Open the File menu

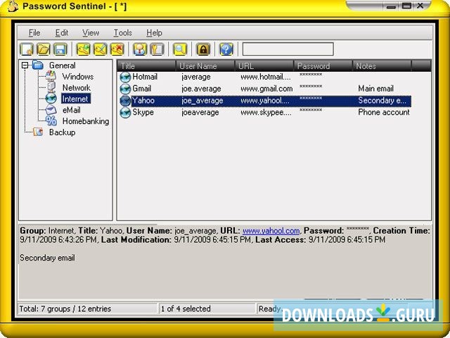coord(34,33)
